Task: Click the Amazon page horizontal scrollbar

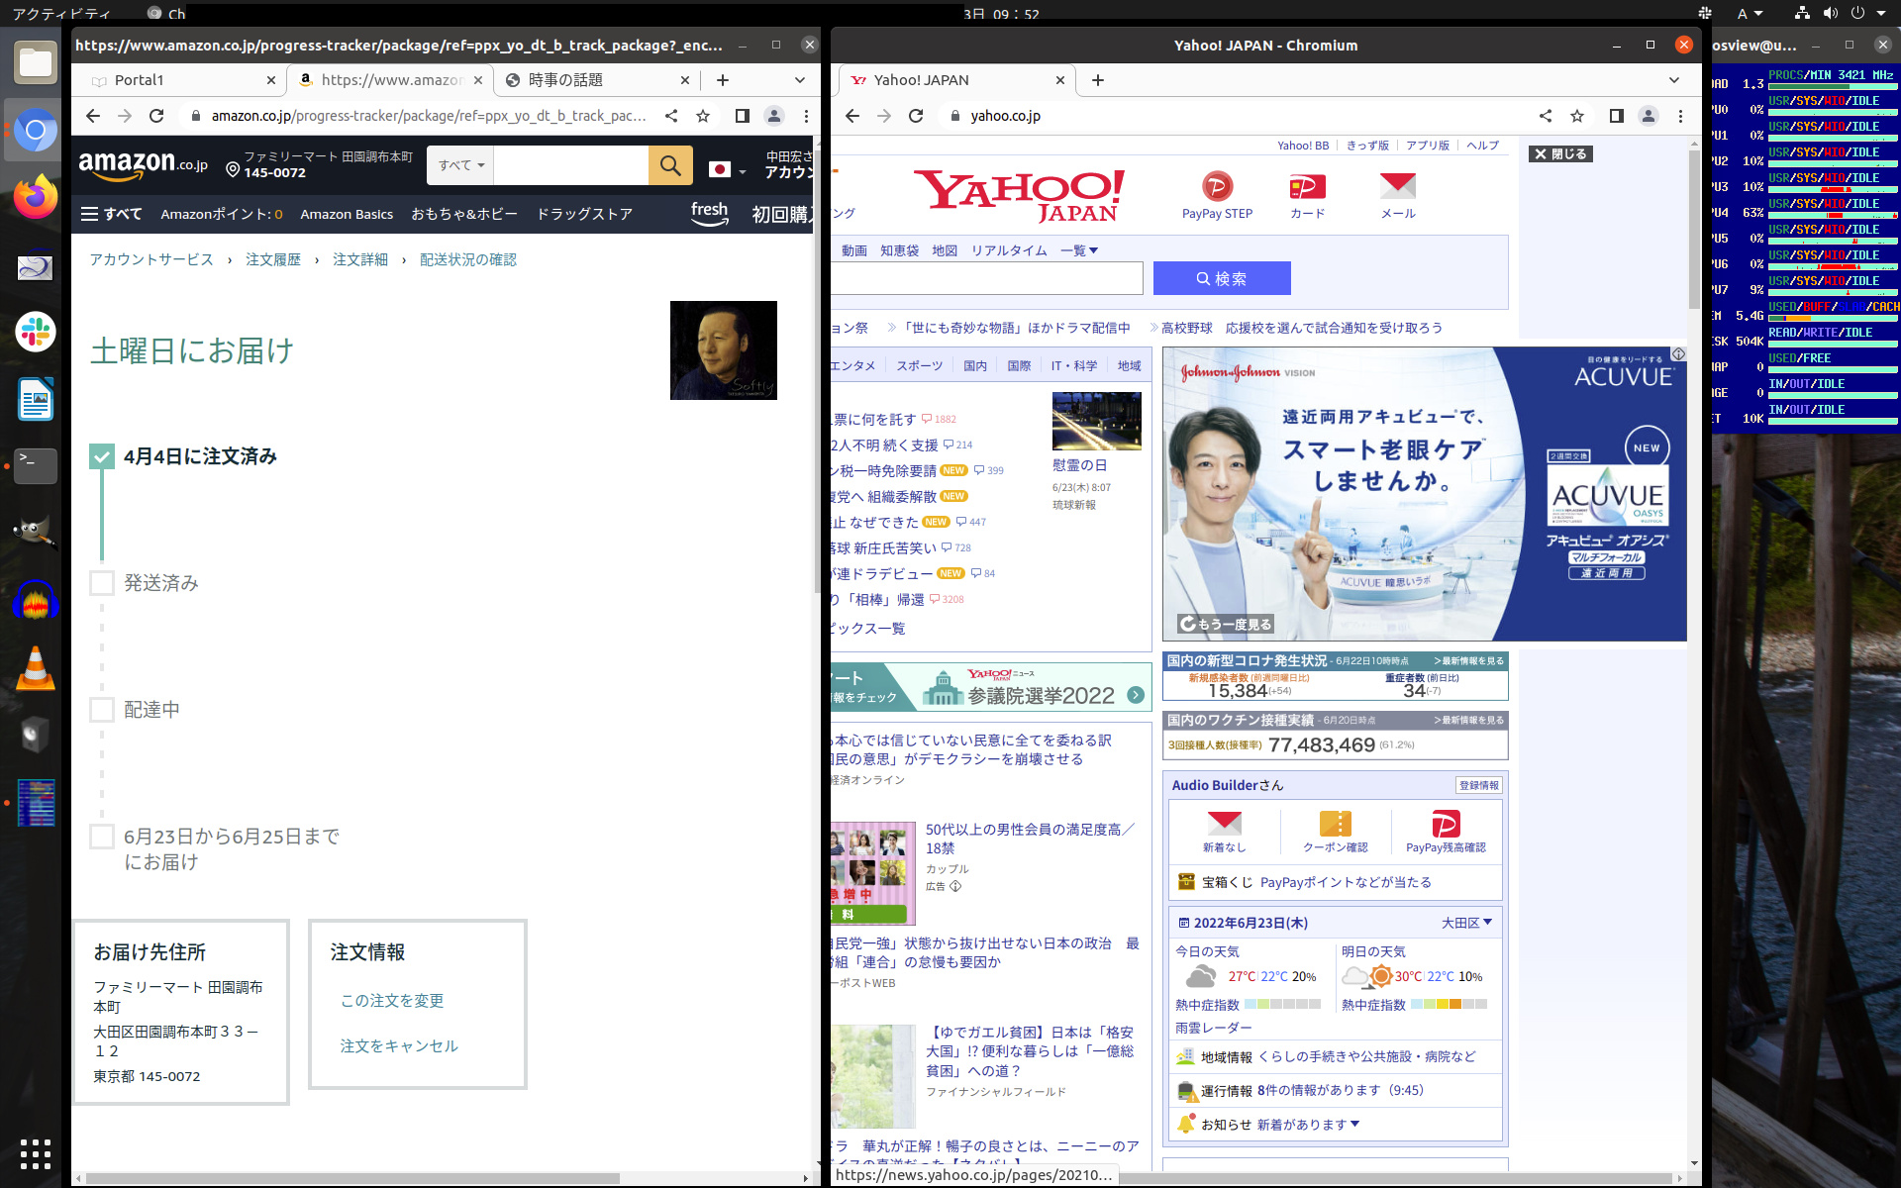Action: click(x=351, y=1178)
